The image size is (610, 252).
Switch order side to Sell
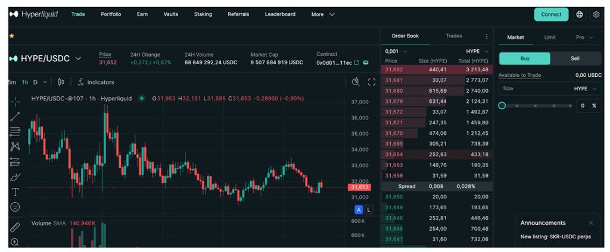click(x=575, y=58)
